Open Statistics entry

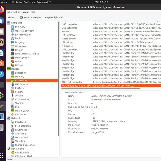tap(20, 141)
